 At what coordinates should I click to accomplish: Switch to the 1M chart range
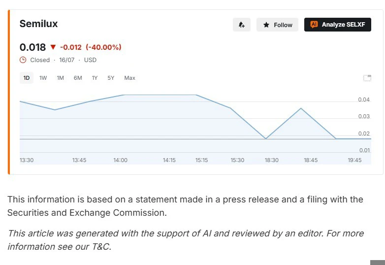coord(61,78)
